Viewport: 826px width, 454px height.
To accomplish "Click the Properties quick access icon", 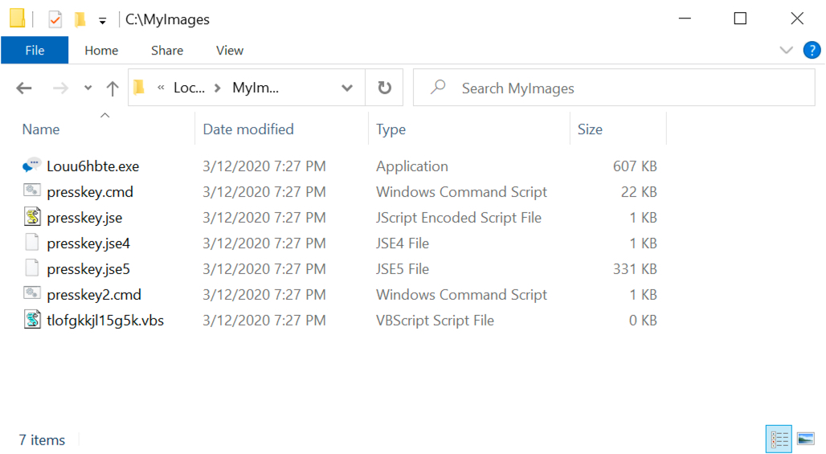I will (x=55, y=19).
